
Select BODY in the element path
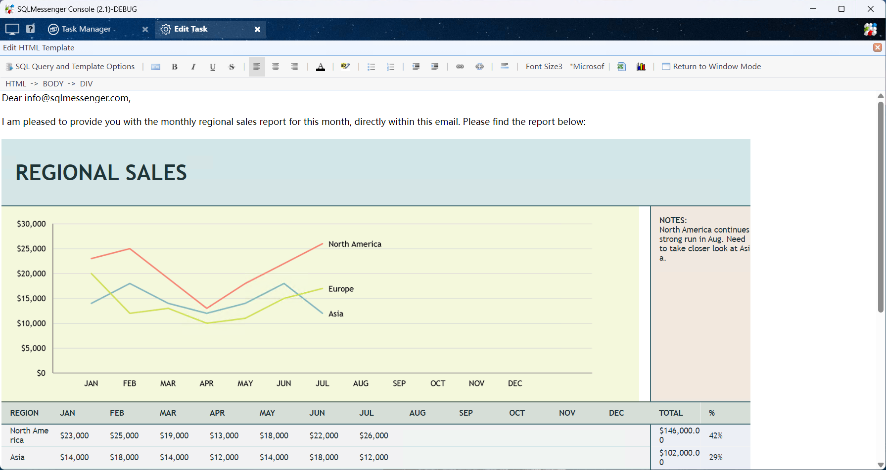53,83
